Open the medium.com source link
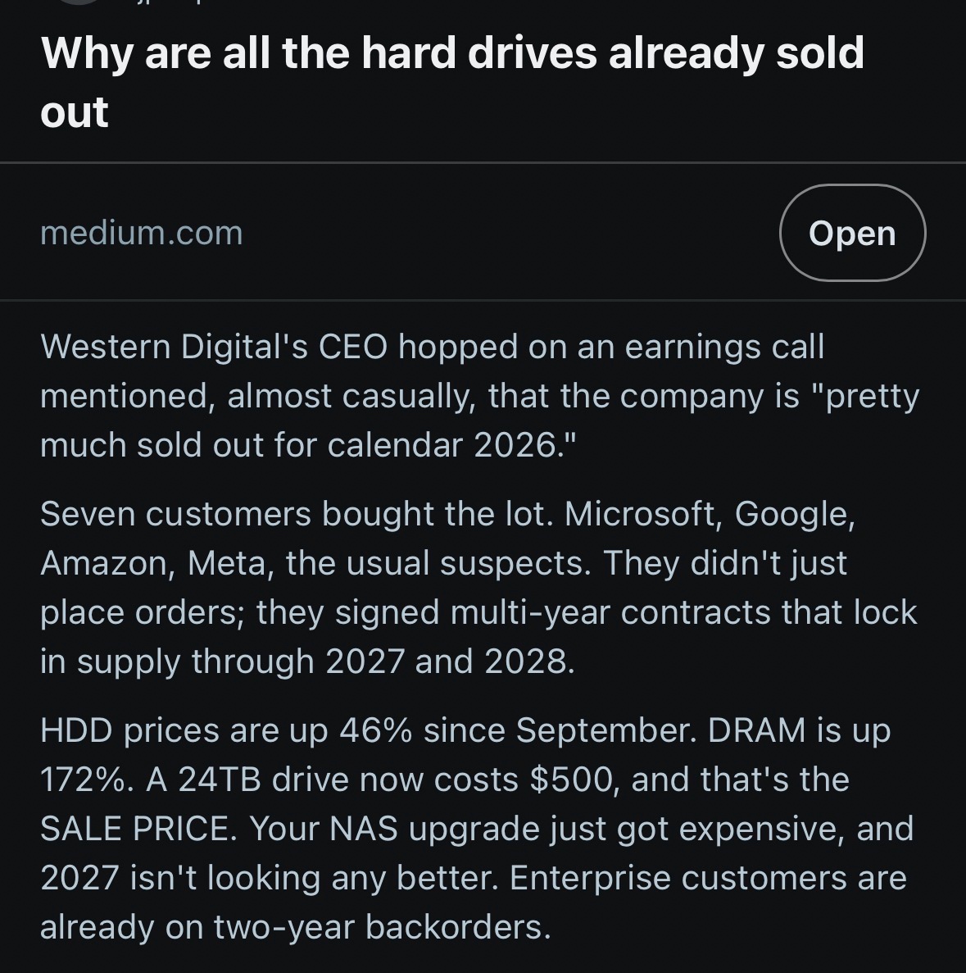The width and height of the screenshot is (966, 973). pyautogui.click(x=142, y=234)
